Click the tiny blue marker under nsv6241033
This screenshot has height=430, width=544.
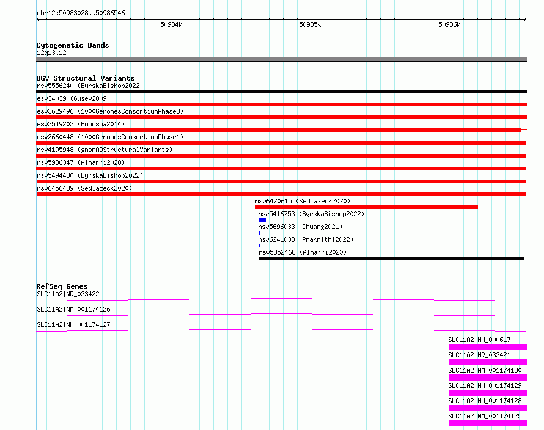point(259,246)
